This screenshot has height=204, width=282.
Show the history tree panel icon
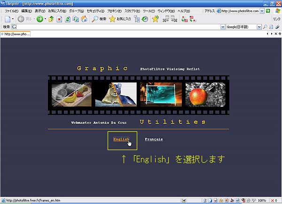[137, 19]
